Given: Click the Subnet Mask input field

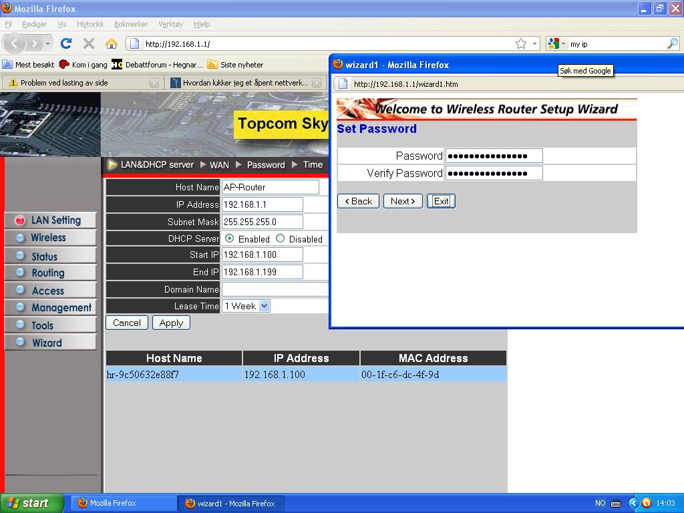Looking at the screenshot, I should pyautogui.click(x=262, y=222).
